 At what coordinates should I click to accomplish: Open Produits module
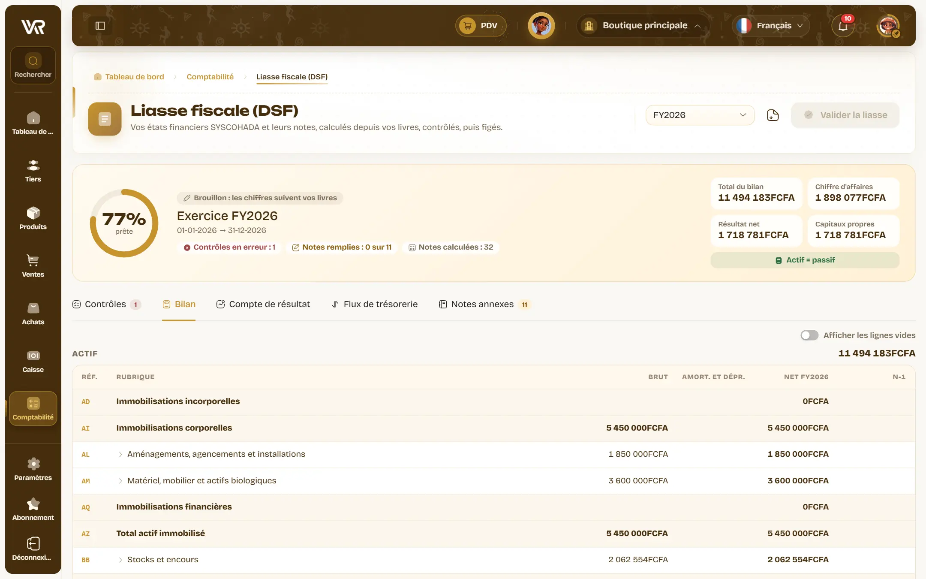(x=33, y=218)
